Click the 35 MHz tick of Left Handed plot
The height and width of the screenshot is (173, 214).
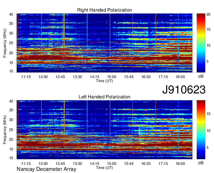coord(11,110)
